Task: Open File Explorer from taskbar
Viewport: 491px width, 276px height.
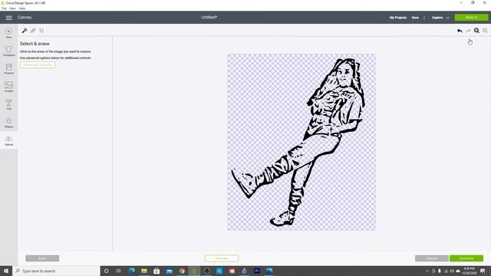Action: point(144,271)
